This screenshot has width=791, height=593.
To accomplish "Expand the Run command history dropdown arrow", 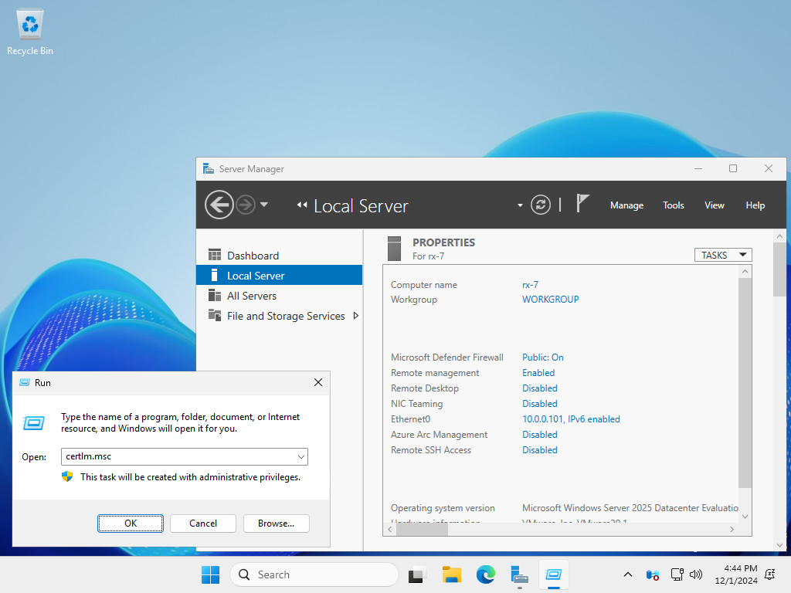I will click(x=300, y=457).
